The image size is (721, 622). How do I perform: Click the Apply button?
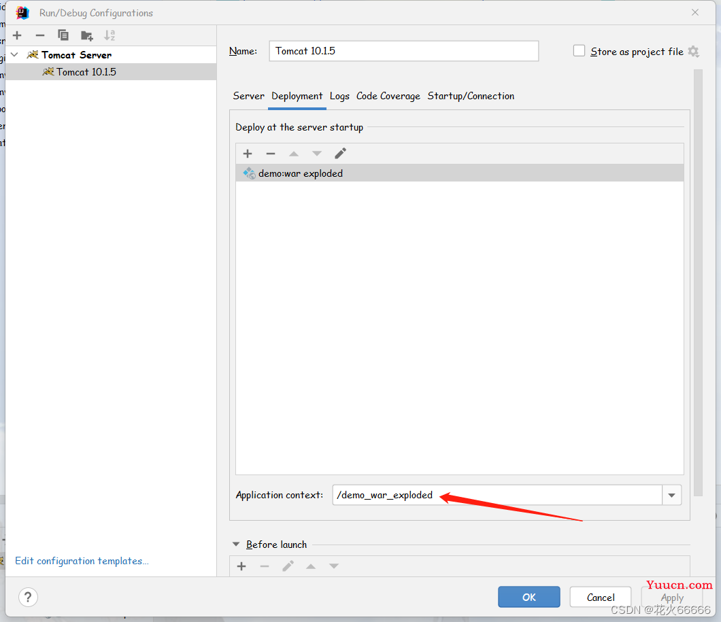point(672,598)
